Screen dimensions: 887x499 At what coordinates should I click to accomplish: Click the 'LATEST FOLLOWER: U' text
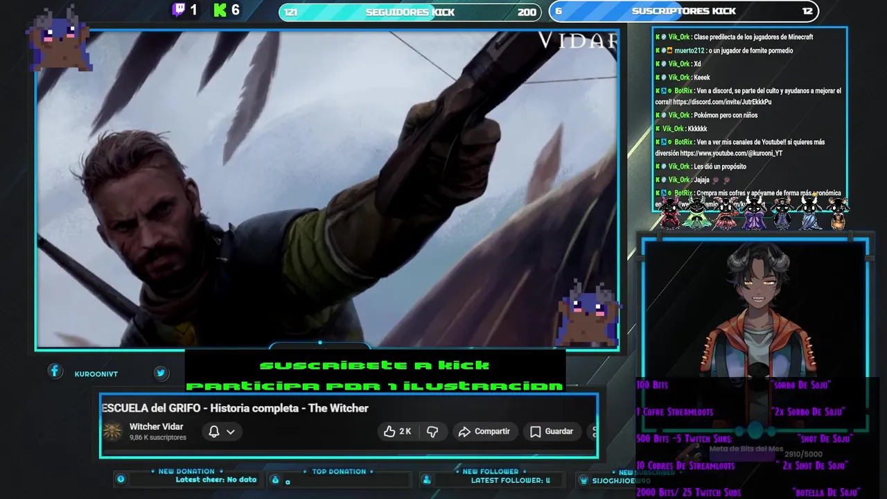[x=511, y=480]
